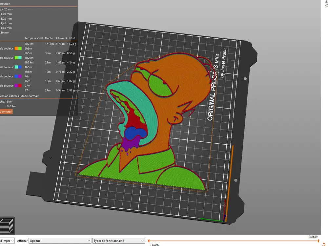328x246 pixels.
Task: Select the '18m' duration value
Action: (48, 81)
